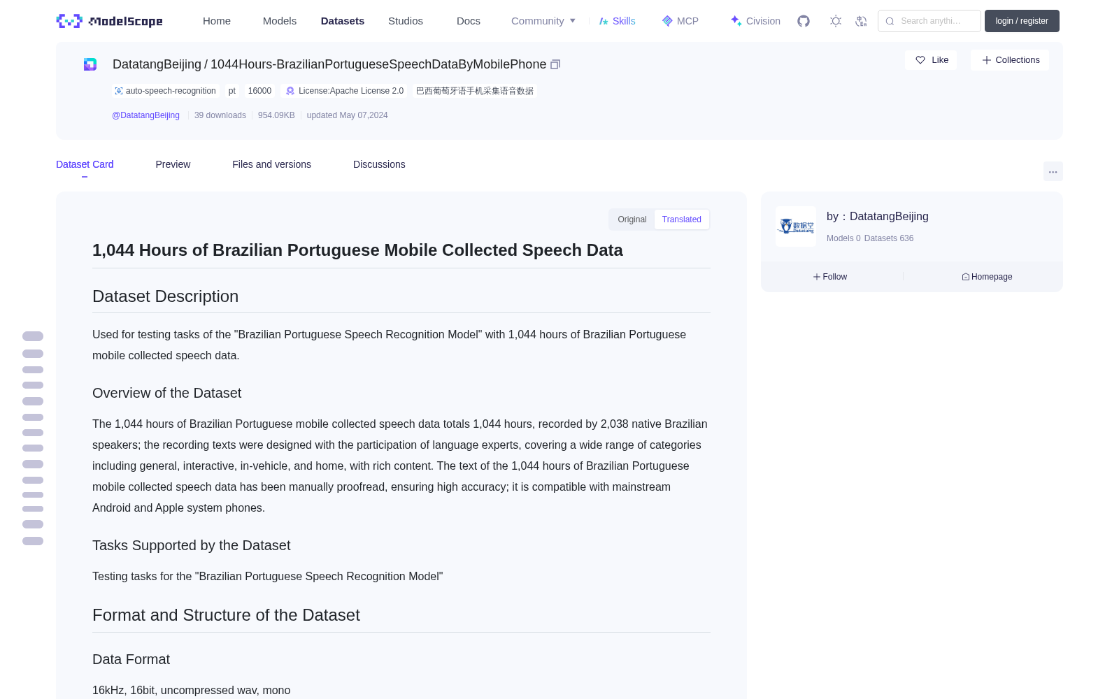
Task: Visit the publisher Homepage
Action: (x=987, y=277)
